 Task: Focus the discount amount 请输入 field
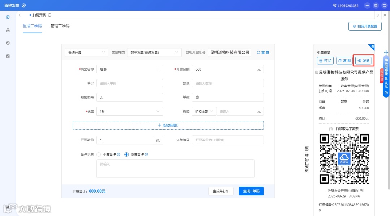click(x=240, y=111)
